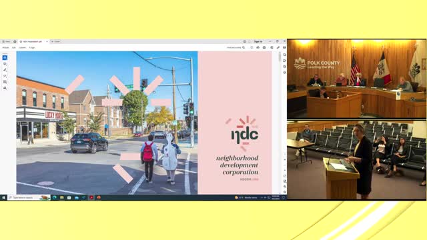Open File Explorer from taskbar
This screenshot has height=240, width=427.
(62, 197)
